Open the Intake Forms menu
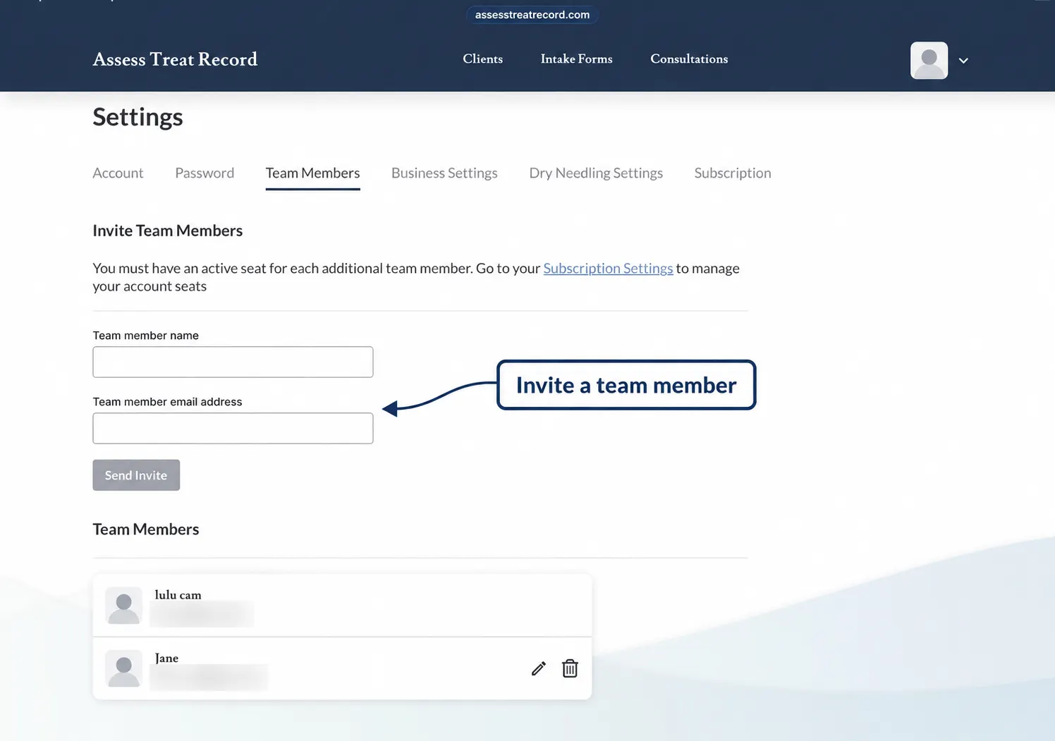The height and width of the screenshot is (741, 1055). click(x=576, y=59)
